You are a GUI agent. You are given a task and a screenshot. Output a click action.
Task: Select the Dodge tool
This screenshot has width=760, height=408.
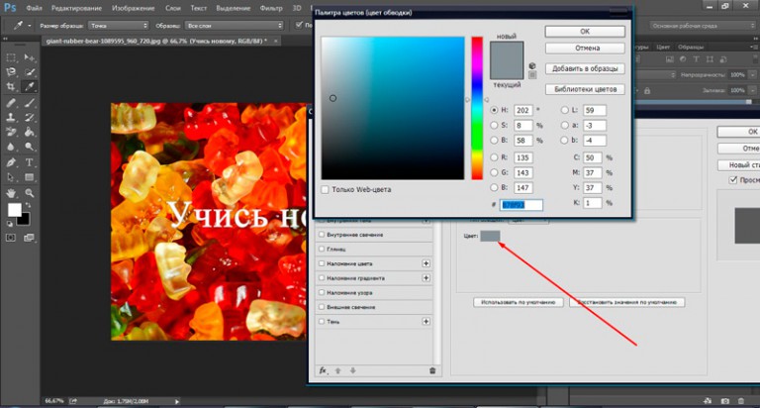point(30,147)
